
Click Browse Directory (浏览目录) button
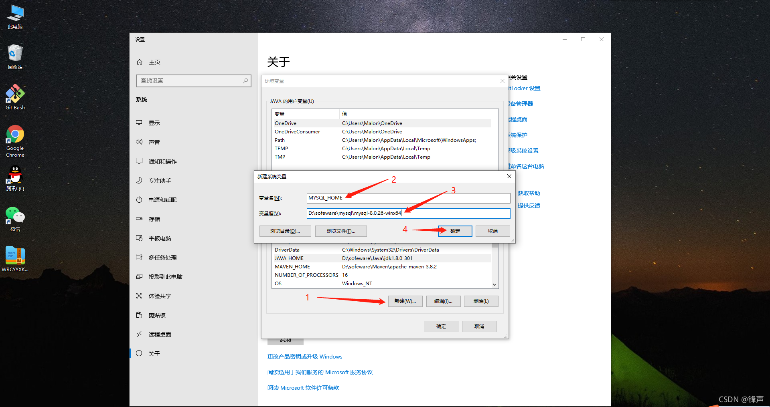285,231
